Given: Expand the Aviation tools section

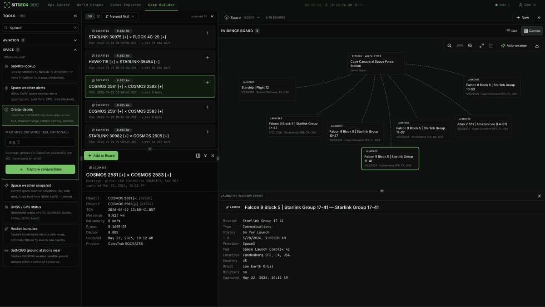Looking at the screenshot, I should (x=40, y=40).
